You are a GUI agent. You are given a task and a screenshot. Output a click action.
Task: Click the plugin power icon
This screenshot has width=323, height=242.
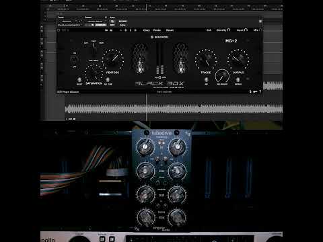coord(59,30)
